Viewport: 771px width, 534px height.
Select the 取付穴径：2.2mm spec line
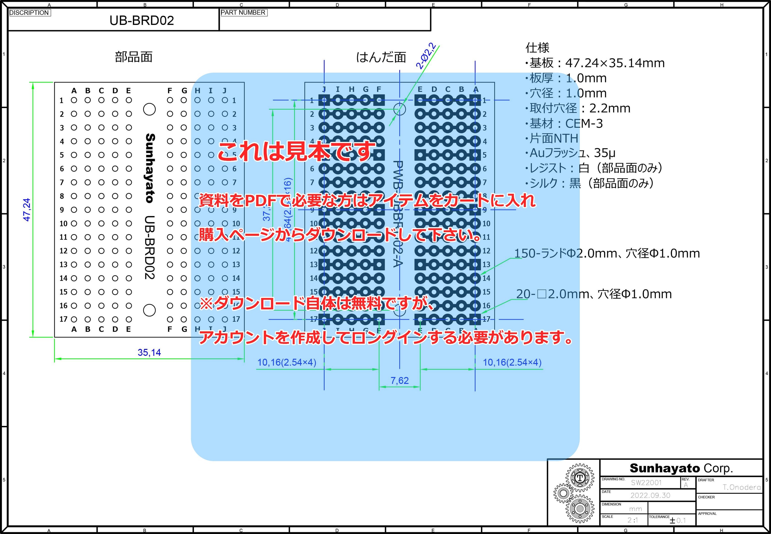[578, 108]
